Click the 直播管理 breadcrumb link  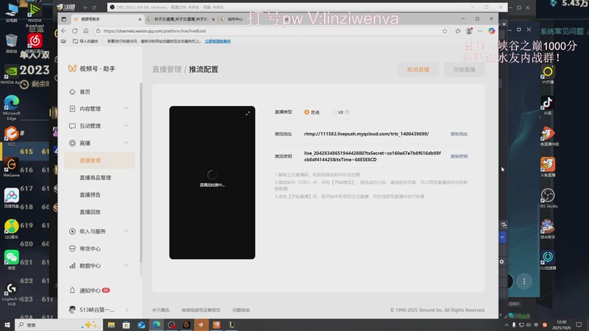point(167,69)
